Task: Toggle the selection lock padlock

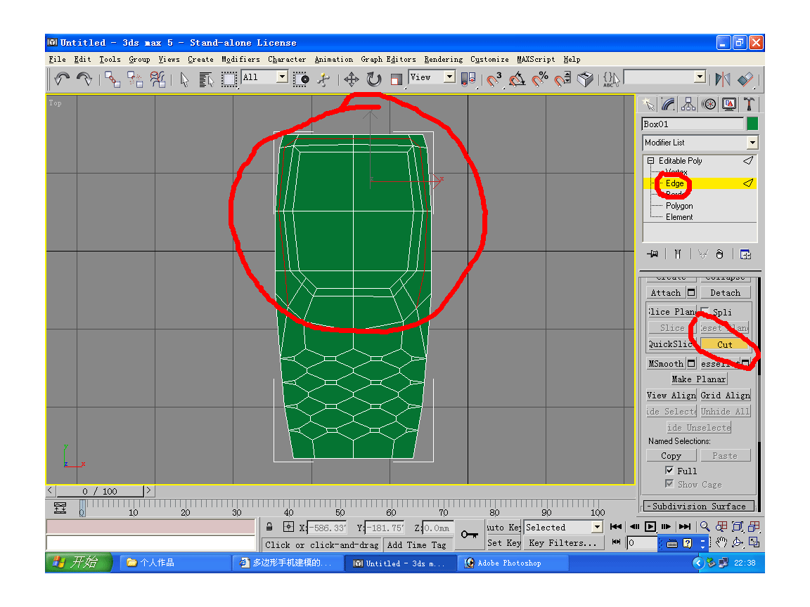Action: [x=269, y=527]
